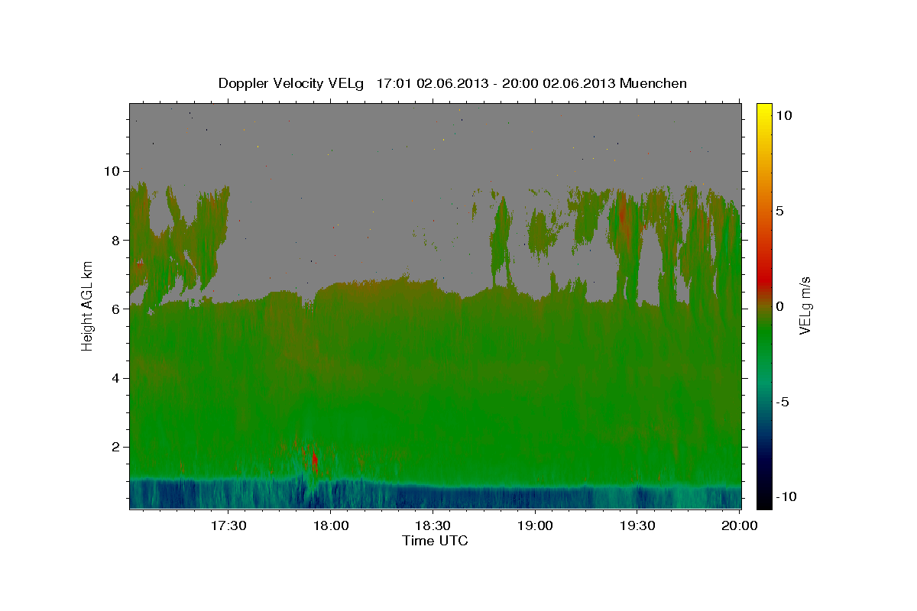The image size is (917, 611).
Task: Click the 'Height AGL km' axis label
Action: [x=88, y=306]
